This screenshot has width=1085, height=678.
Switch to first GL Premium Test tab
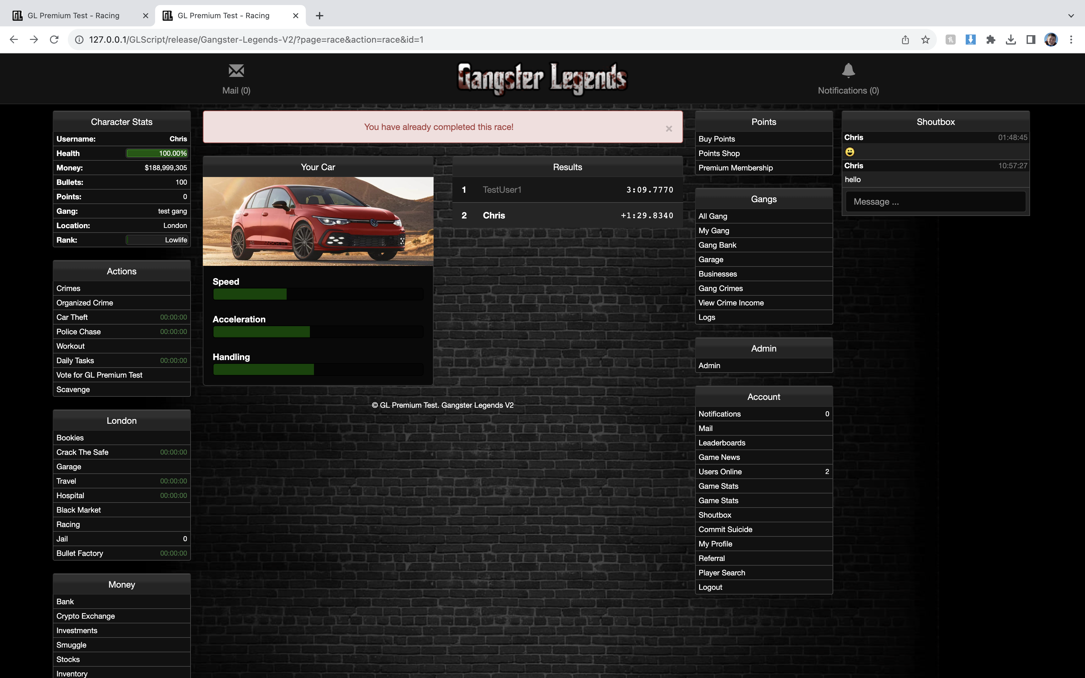(74, 16)
